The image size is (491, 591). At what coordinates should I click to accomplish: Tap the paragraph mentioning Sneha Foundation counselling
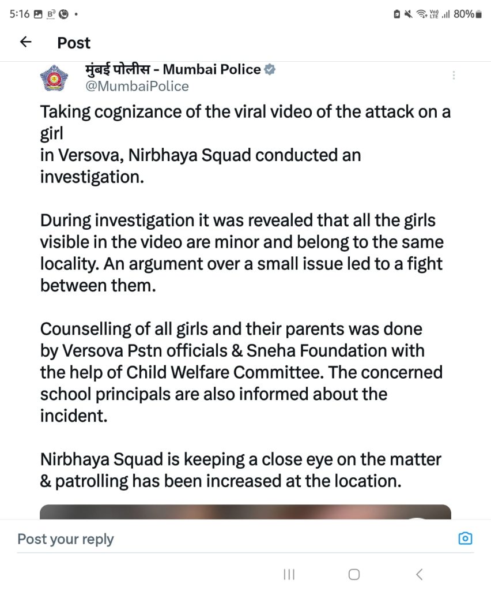tap(241, 372)
